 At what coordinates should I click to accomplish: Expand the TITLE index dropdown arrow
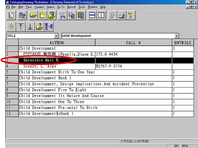point(56,36)
